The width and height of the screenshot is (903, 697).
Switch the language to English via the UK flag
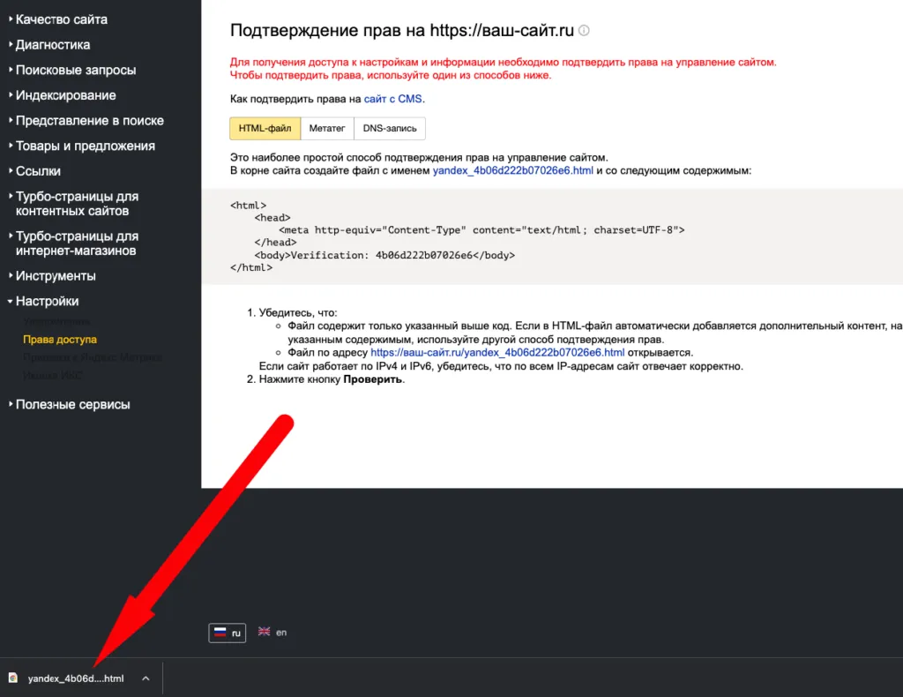[272, 632]
